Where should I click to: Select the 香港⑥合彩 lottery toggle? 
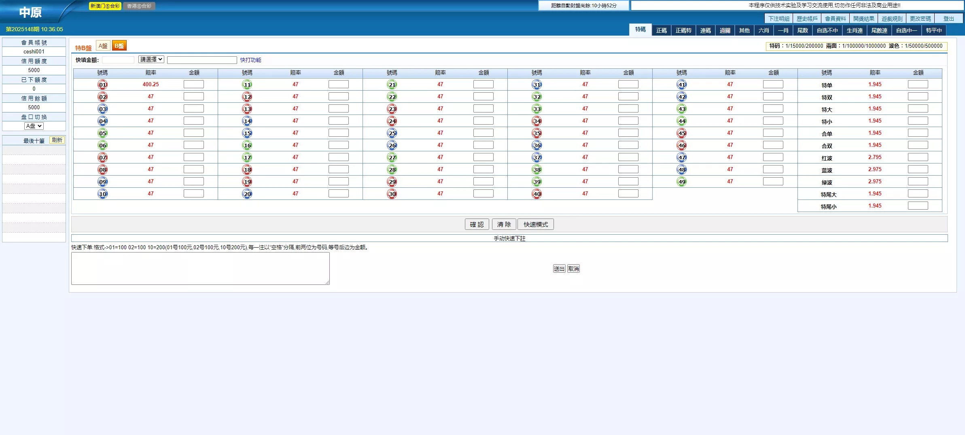139,6
